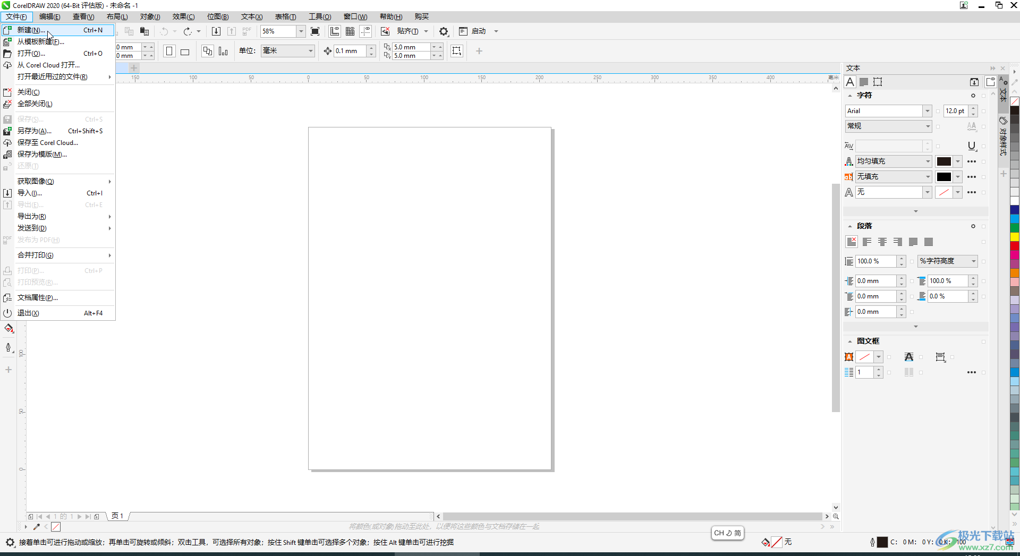Viewport: 1020px width, 556px height.
Task: Choose 导入(I)... from the File menu
Action: [x=58, y=193]
